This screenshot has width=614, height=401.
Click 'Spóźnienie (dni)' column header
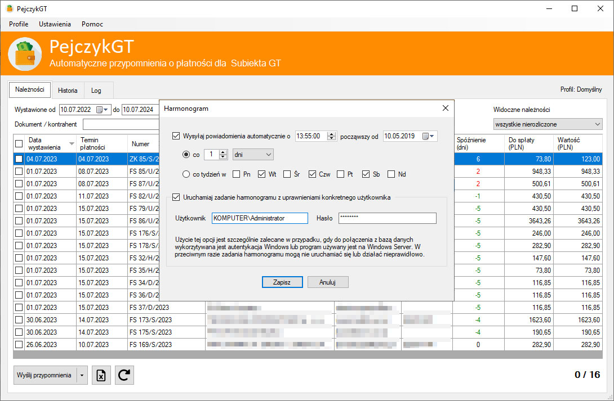coord(479,144)
